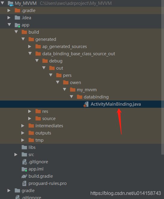Image resolution: width=164 pixels, height=199 pixels.
Task: Open the blog.csdn.net watermark link
Action: [x=126, y=193]
